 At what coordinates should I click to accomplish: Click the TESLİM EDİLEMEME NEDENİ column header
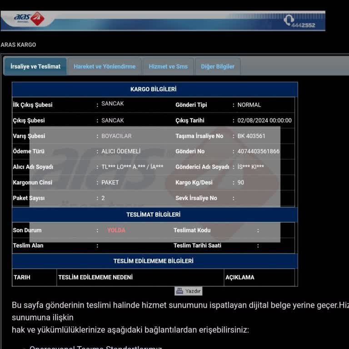click(x=95, y=277)
